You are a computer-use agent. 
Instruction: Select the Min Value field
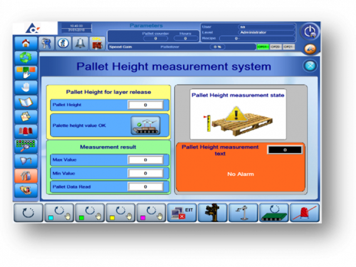click(145, 173)
